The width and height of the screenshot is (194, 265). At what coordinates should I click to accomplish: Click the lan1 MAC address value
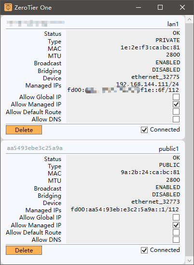pyautogui.click(x=150, y=47)
